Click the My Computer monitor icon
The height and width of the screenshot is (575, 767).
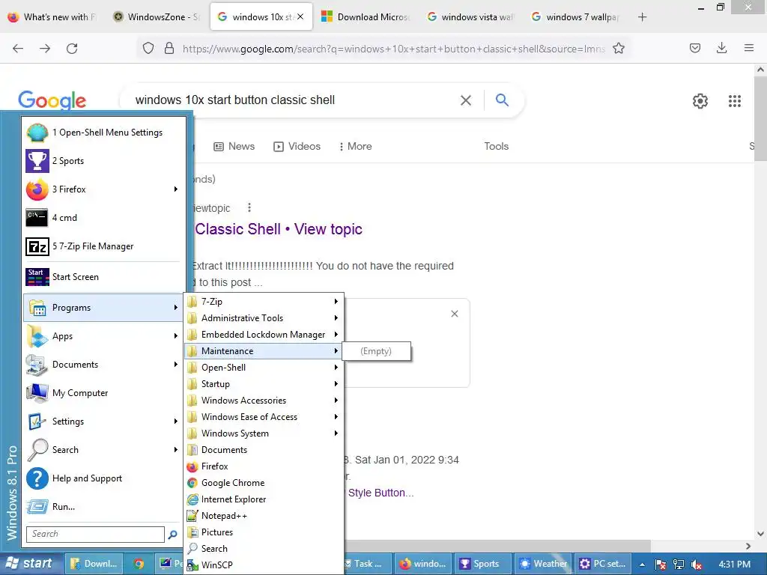coord(37,392)
